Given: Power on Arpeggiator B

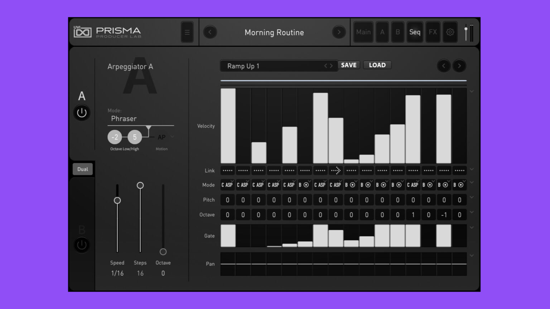Looking at the screenshot, I should pos(81,245).
